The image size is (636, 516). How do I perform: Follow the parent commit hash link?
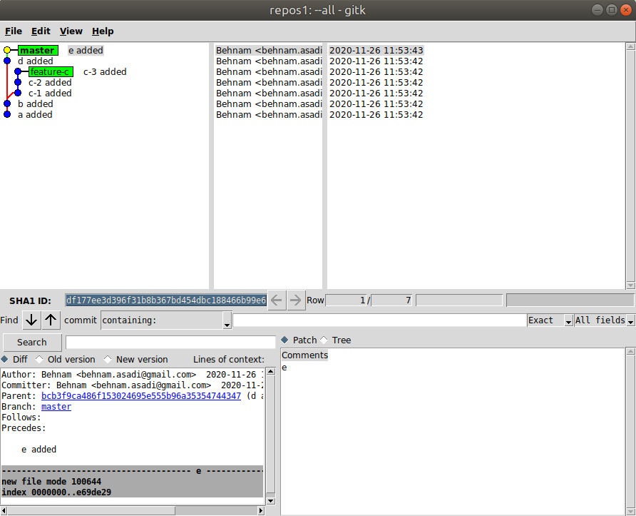[140, 396]
